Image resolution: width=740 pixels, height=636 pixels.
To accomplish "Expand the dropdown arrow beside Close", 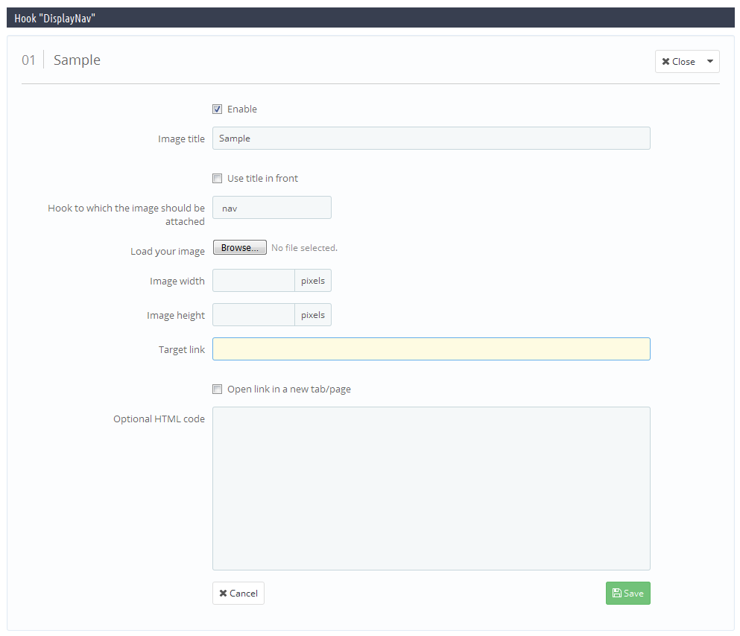I will pos(709,61).
